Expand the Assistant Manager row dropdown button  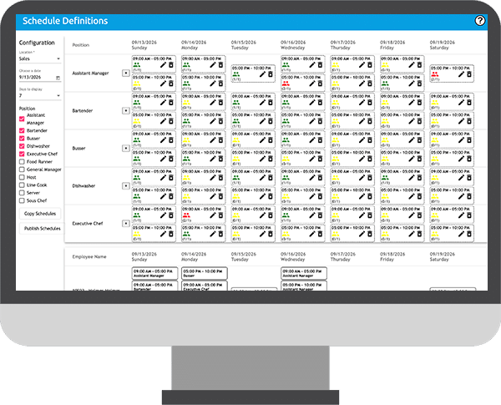click(126, 73)
